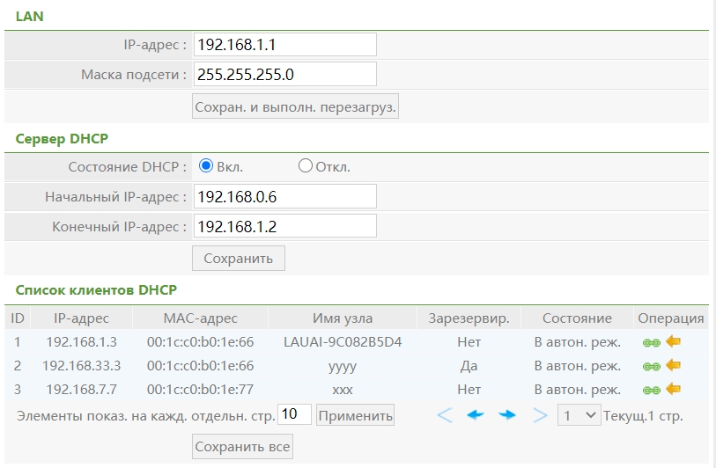Go to the last page with right chevron
Screen dimensions: 716x468
point(540,415)
